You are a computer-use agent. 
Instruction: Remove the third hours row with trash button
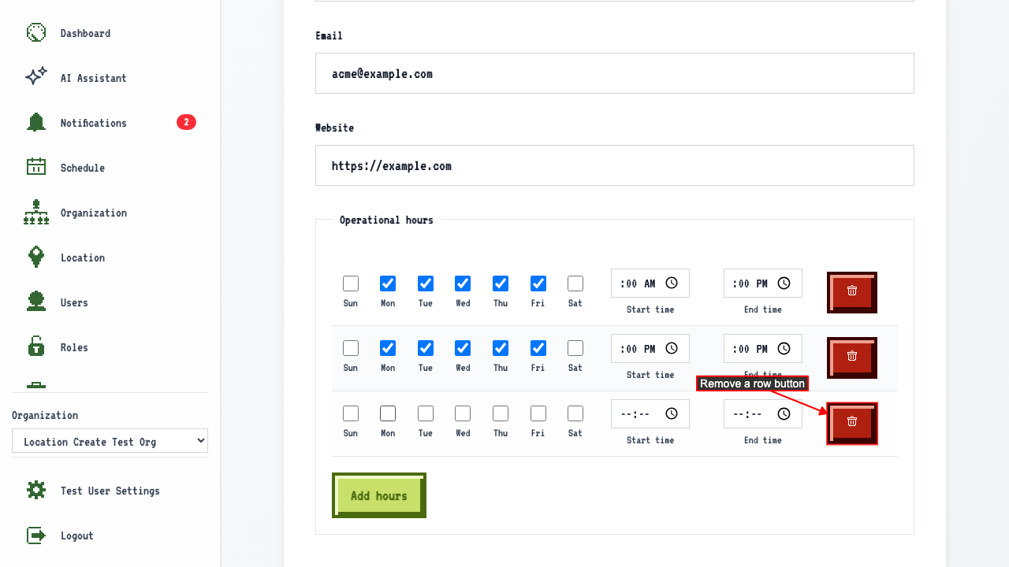(852, 424)
